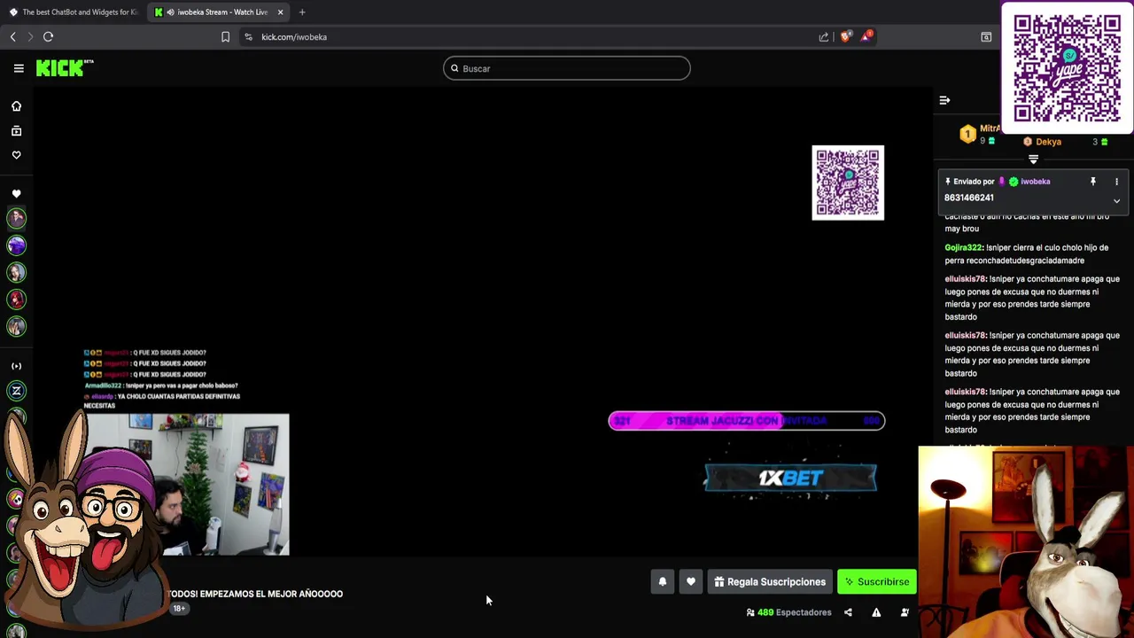This screenshot has height=638, width=1134.
Task: Open the browser sidebar panel icon
Action: [986, 36]
